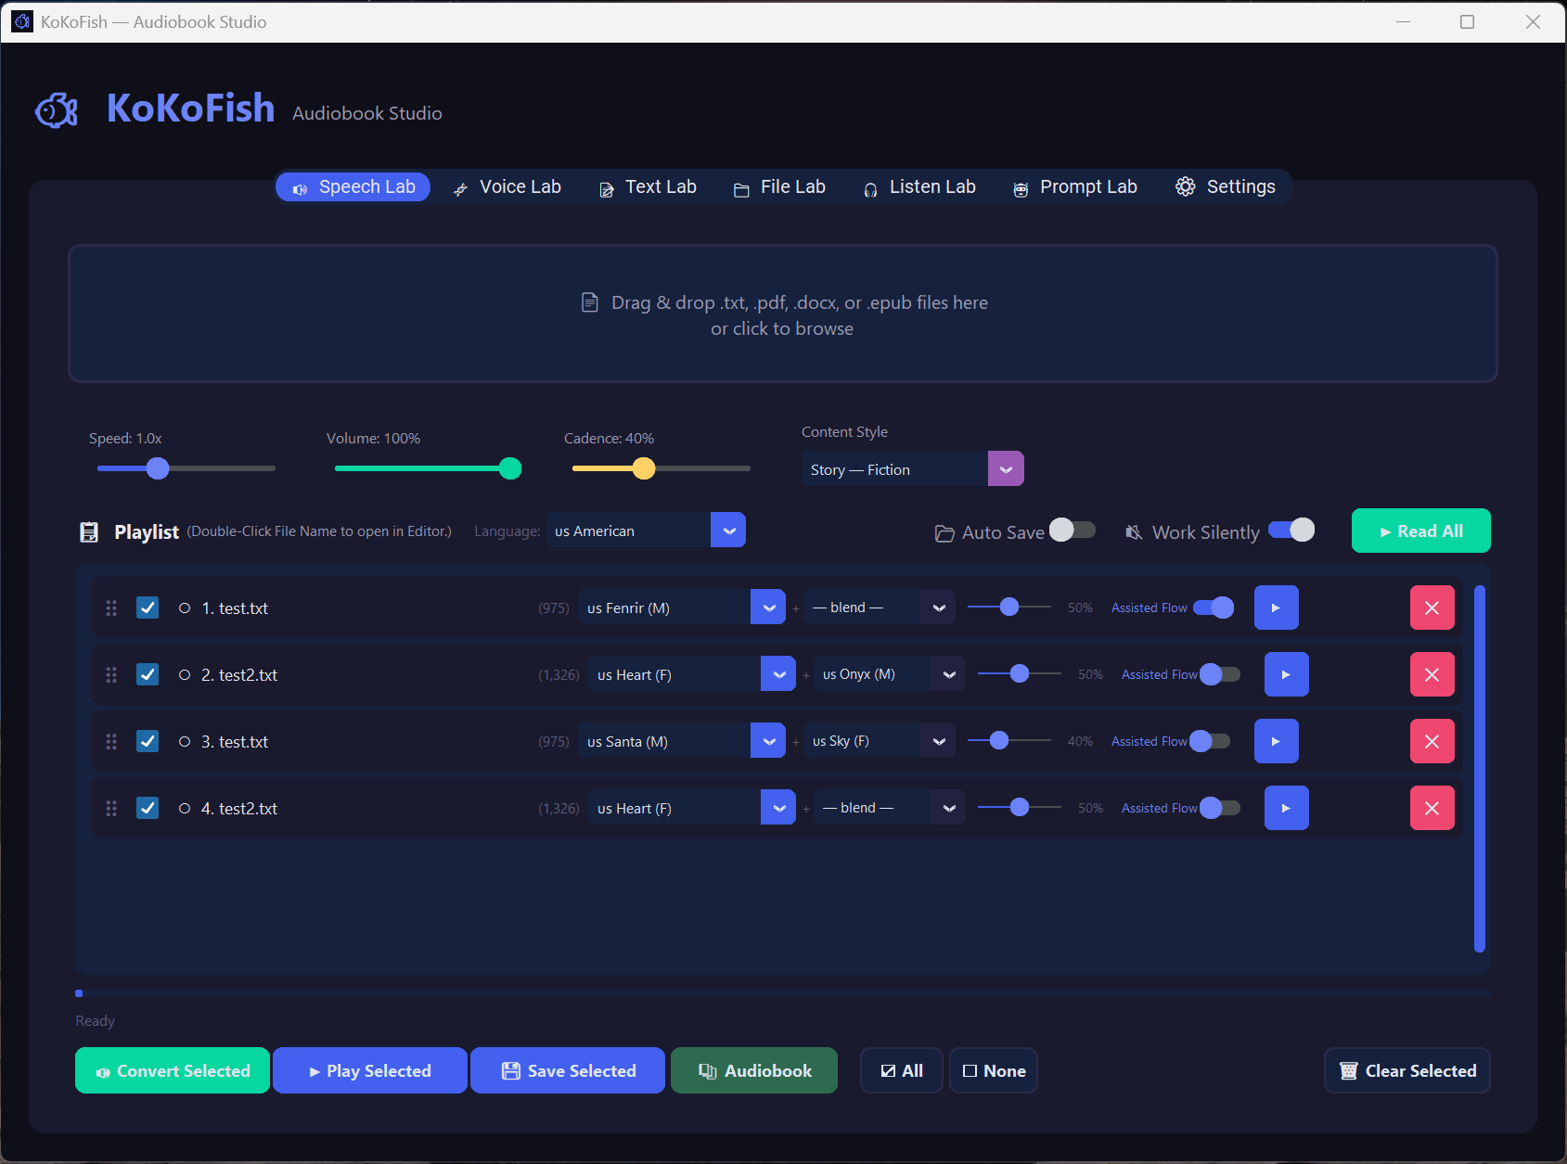
Task: Click the status circle icon of 1. test.txt
Action: (185, 608)
